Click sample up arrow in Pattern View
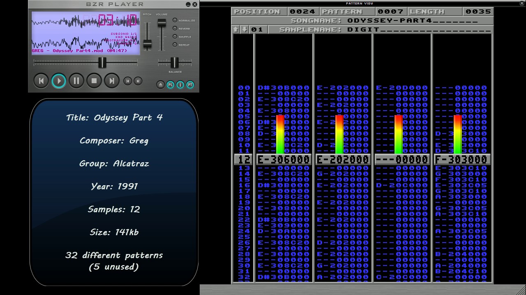The image size is (526, 295). click(236, 29)
